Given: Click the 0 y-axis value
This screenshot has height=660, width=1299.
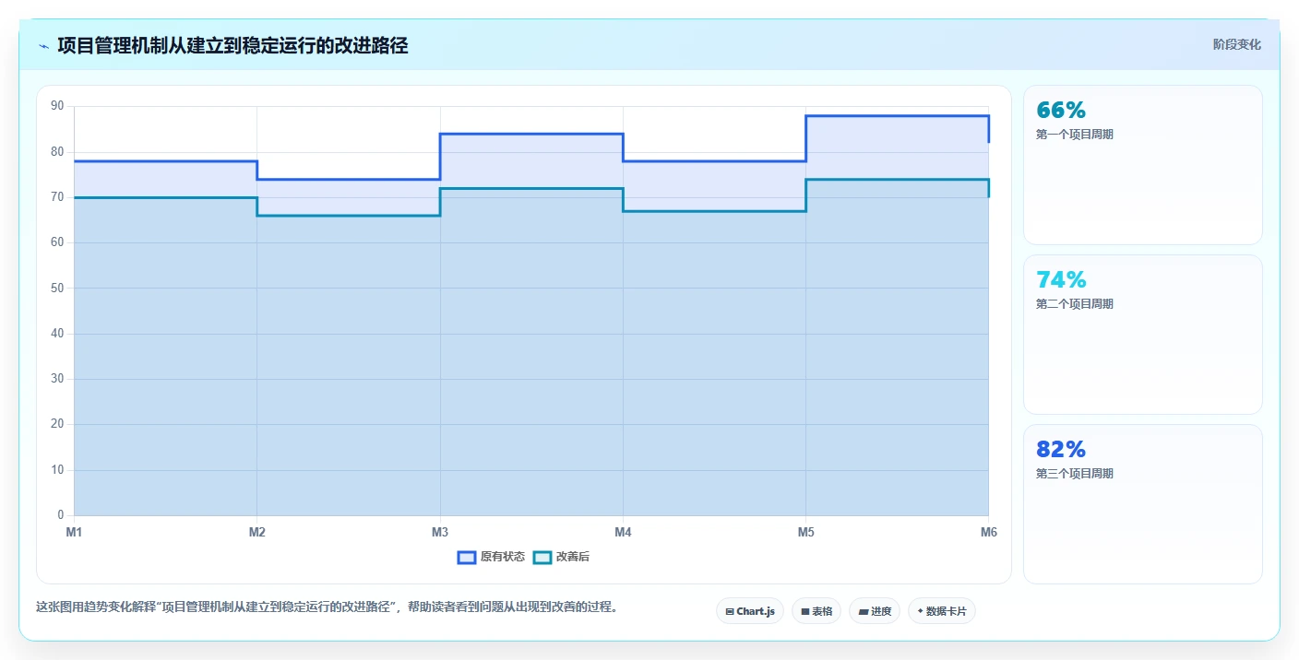Looking at the screenshot, I should click(61, 515).
